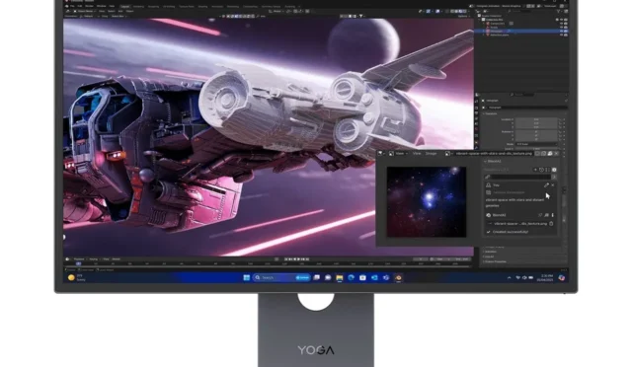Screen dimensions: 632x367
Task: Open Blender's Edit menu
Action: tap(79, 6)
